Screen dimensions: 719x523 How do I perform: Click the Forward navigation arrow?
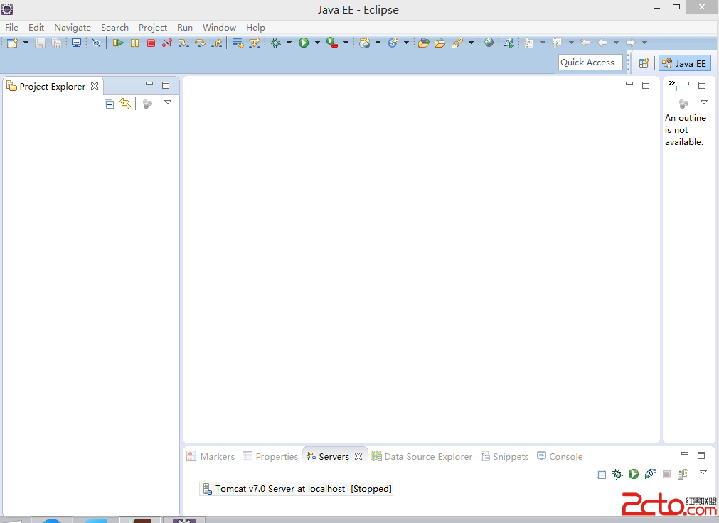tap(631, 43)
